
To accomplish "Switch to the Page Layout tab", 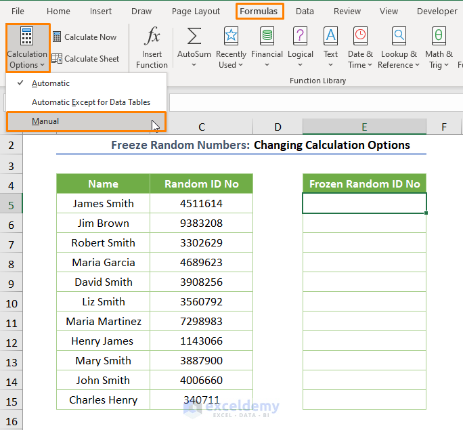I will 196,12.
